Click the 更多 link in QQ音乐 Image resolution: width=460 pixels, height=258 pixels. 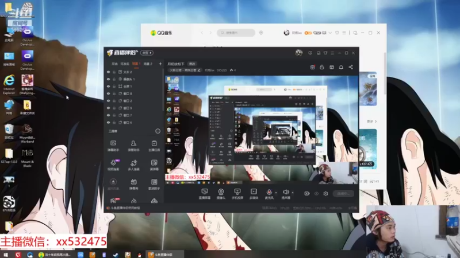pyautogui.click(x=371, y=122)
